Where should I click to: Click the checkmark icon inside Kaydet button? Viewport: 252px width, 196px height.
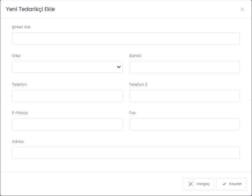tap(224, 184)
